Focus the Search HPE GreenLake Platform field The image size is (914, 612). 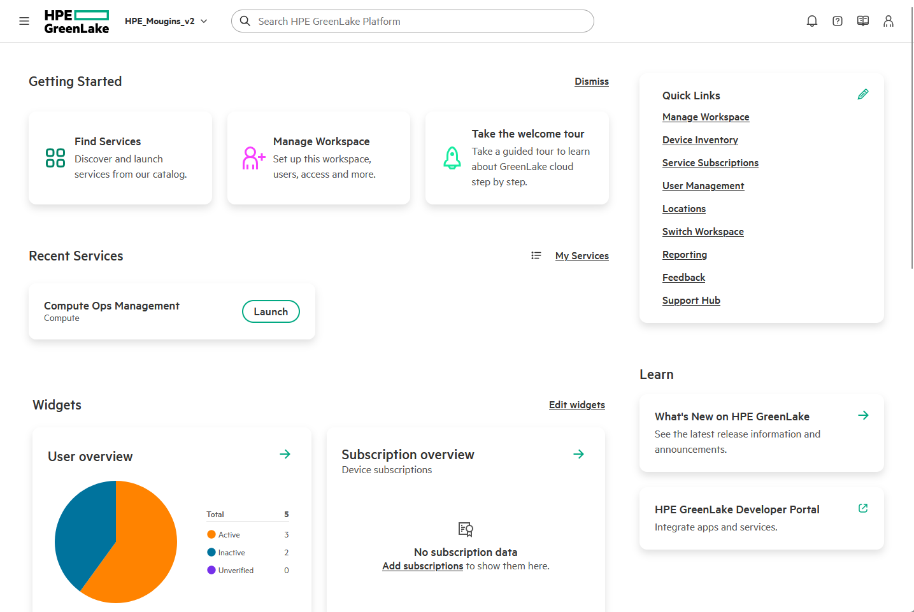pyautogui.click(x=420, y=21)
